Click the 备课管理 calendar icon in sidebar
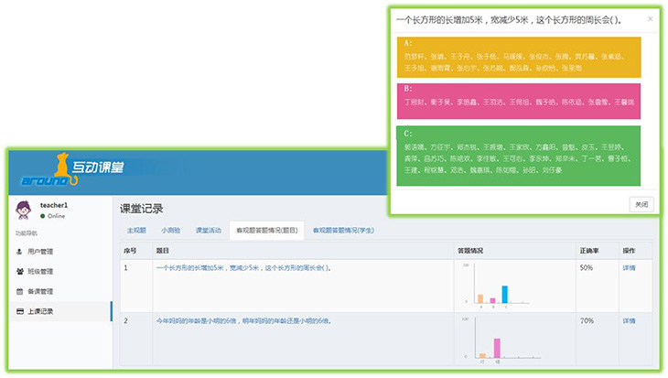 pos(20,291)
